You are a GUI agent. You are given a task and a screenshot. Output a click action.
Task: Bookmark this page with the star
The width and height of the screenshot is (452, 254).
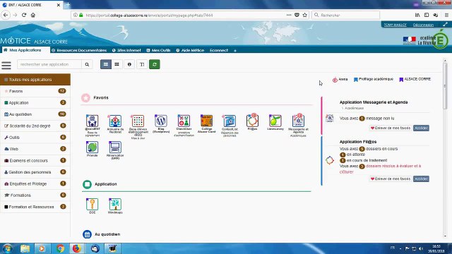pyautogui.click(x=304, y=15)
